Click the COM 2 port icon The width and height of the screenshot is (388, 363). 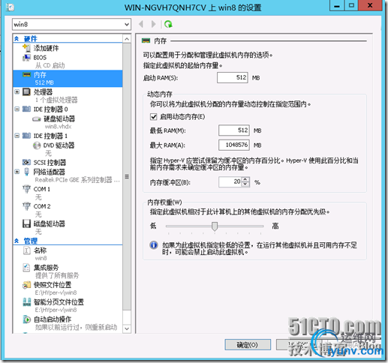pyautogui.click(x=26, y=206)
